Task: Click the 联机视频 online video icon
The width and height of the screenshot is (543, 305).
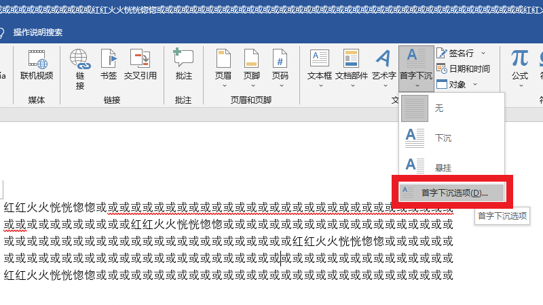Action: pos(37,65)
